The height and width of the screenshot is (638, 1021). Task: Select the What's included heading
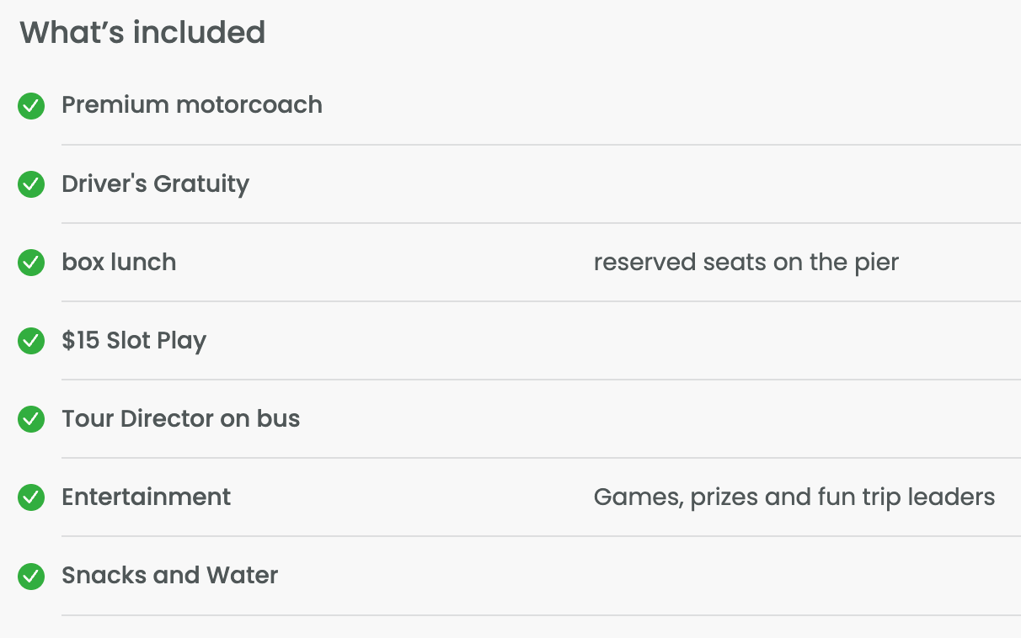coord(142,33)
